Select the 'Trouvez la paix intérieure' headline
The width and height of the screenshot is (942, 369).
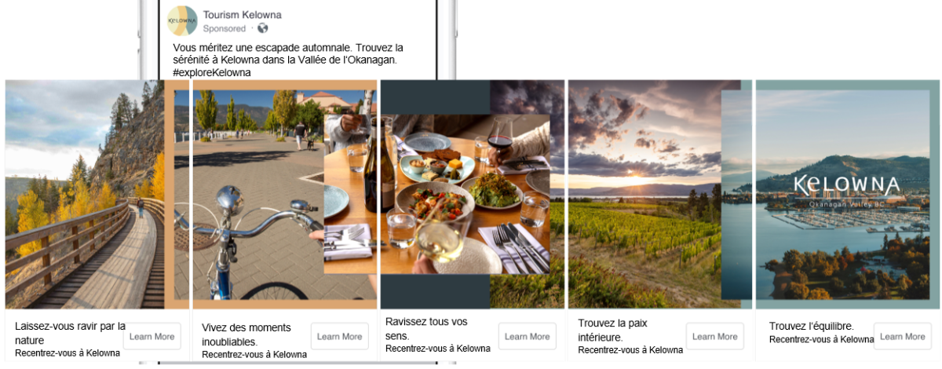613,330
